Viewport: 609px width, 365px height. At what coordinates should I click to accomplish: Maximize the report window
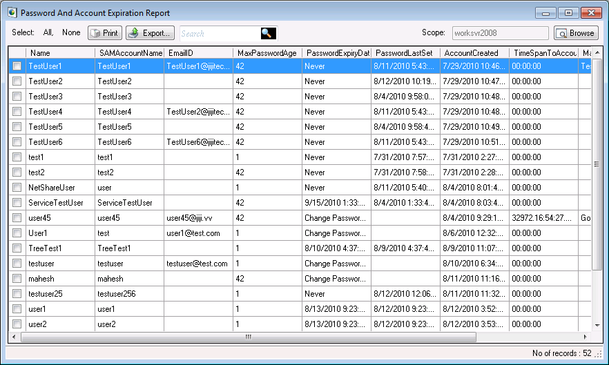(568, 13)
